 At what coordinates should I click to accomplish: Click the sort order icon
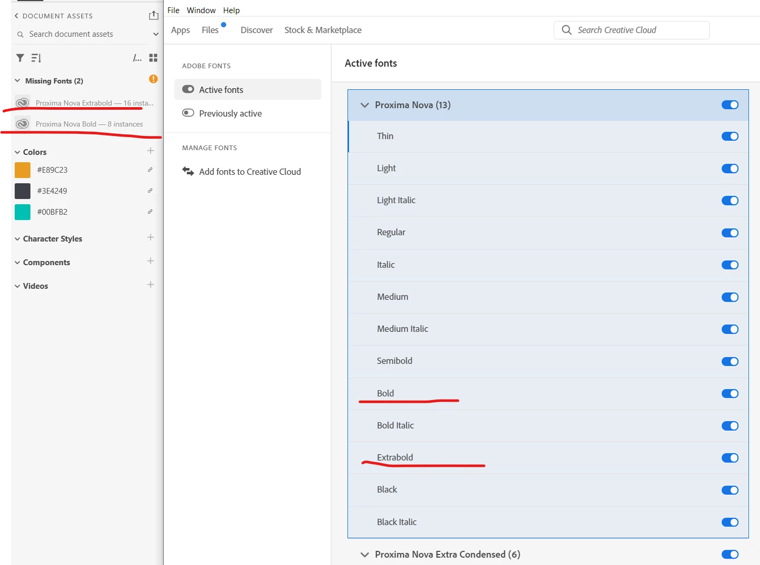click(36, 58)
